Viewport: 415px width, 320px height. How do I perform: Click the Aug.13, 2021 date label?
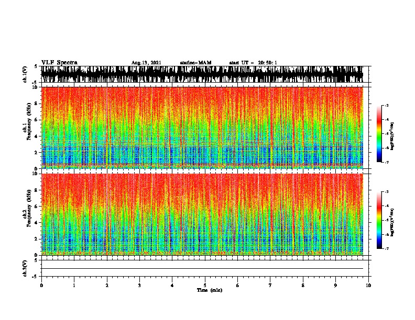[146, 63]
